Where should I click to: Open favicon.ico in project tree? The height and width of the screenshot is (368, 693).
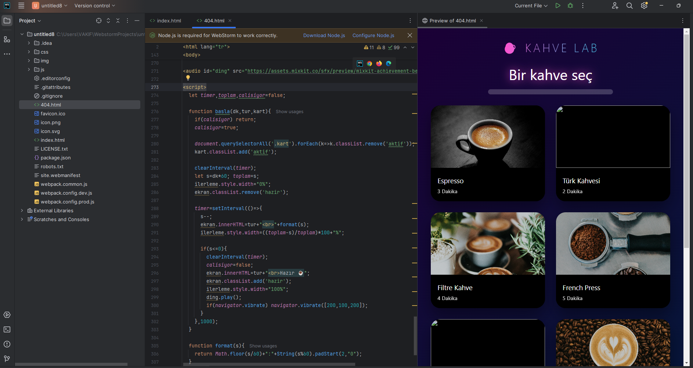pos(53,113)
